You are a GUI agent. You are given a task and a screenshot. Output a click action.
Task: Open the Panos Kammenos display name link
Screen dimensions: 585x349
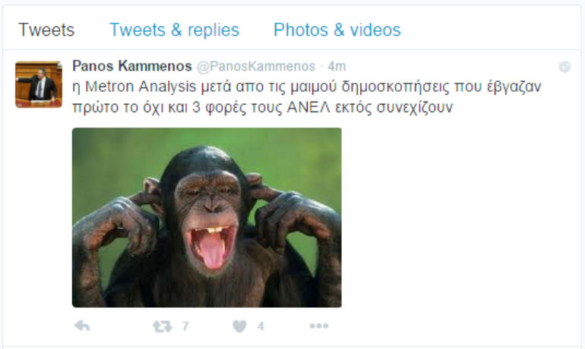[x=132, y=66]
